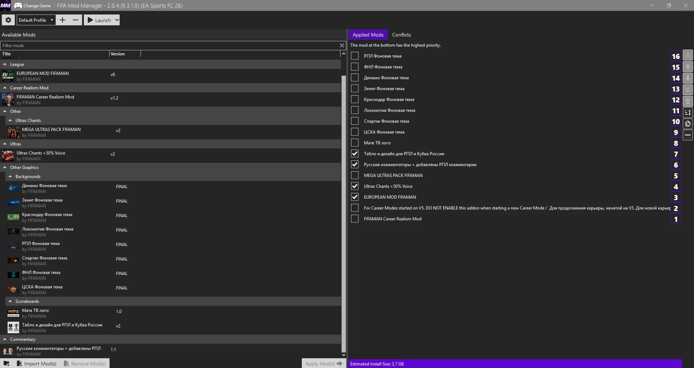
Task: Move selected mod down one position
Action: click(x=688, y=78)
